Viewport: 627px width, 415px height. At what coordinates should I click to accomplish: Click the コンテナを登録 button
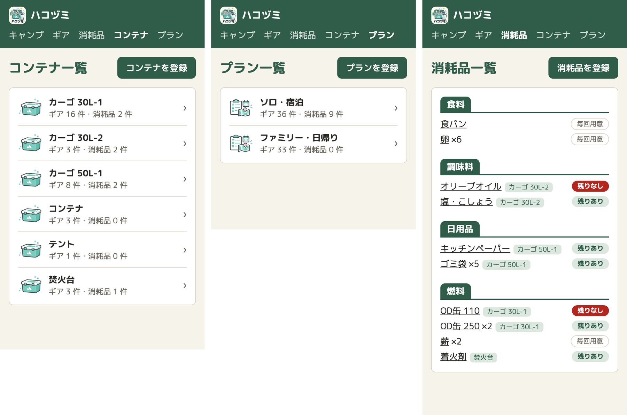(156, 68)
